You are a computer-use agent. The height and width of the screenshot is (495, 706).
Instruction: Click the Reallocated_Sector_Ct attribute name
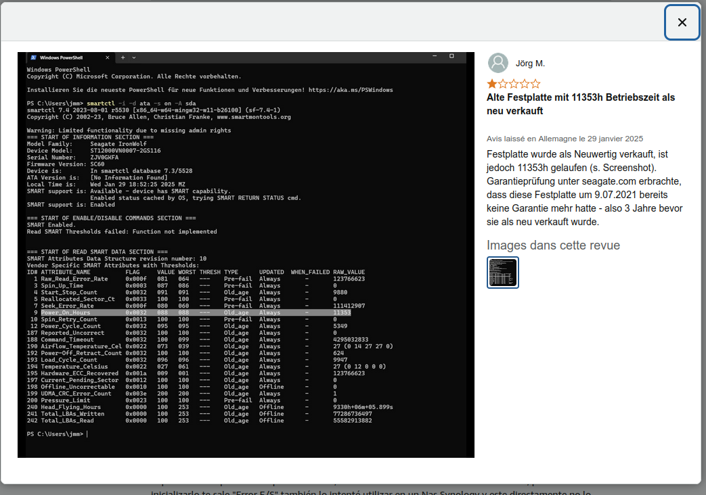(x=78, y=300)
